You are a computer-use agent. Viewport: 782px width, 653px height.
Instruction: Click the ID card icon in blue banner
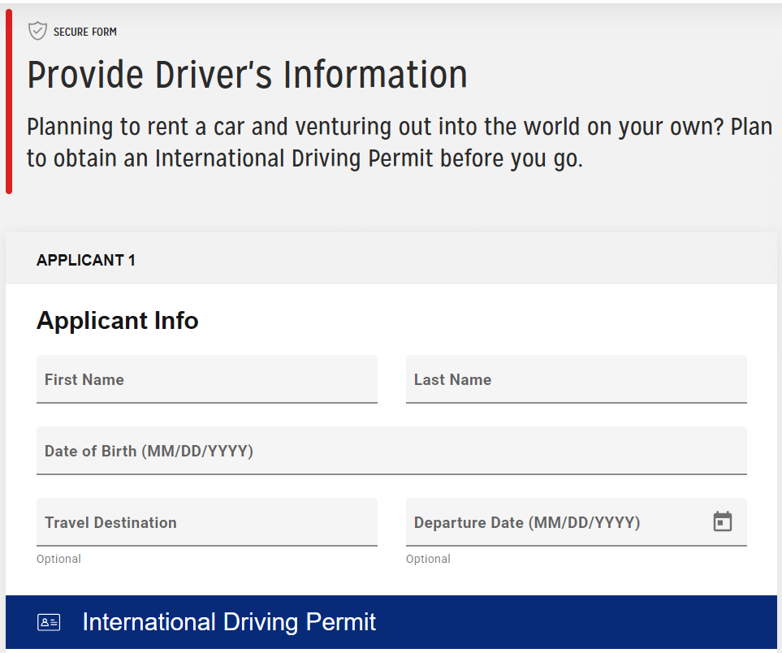[49, 623]
